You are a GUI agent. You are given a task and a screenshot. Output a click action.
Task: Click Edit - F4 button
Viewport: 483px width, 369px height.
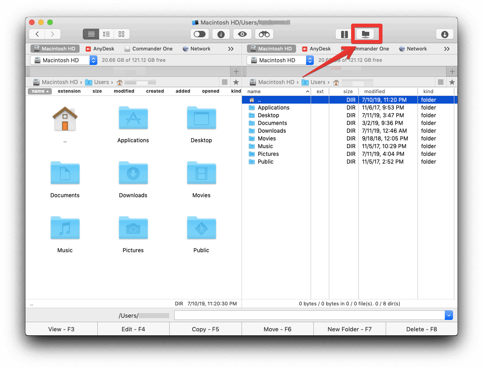tap(133, 329)
